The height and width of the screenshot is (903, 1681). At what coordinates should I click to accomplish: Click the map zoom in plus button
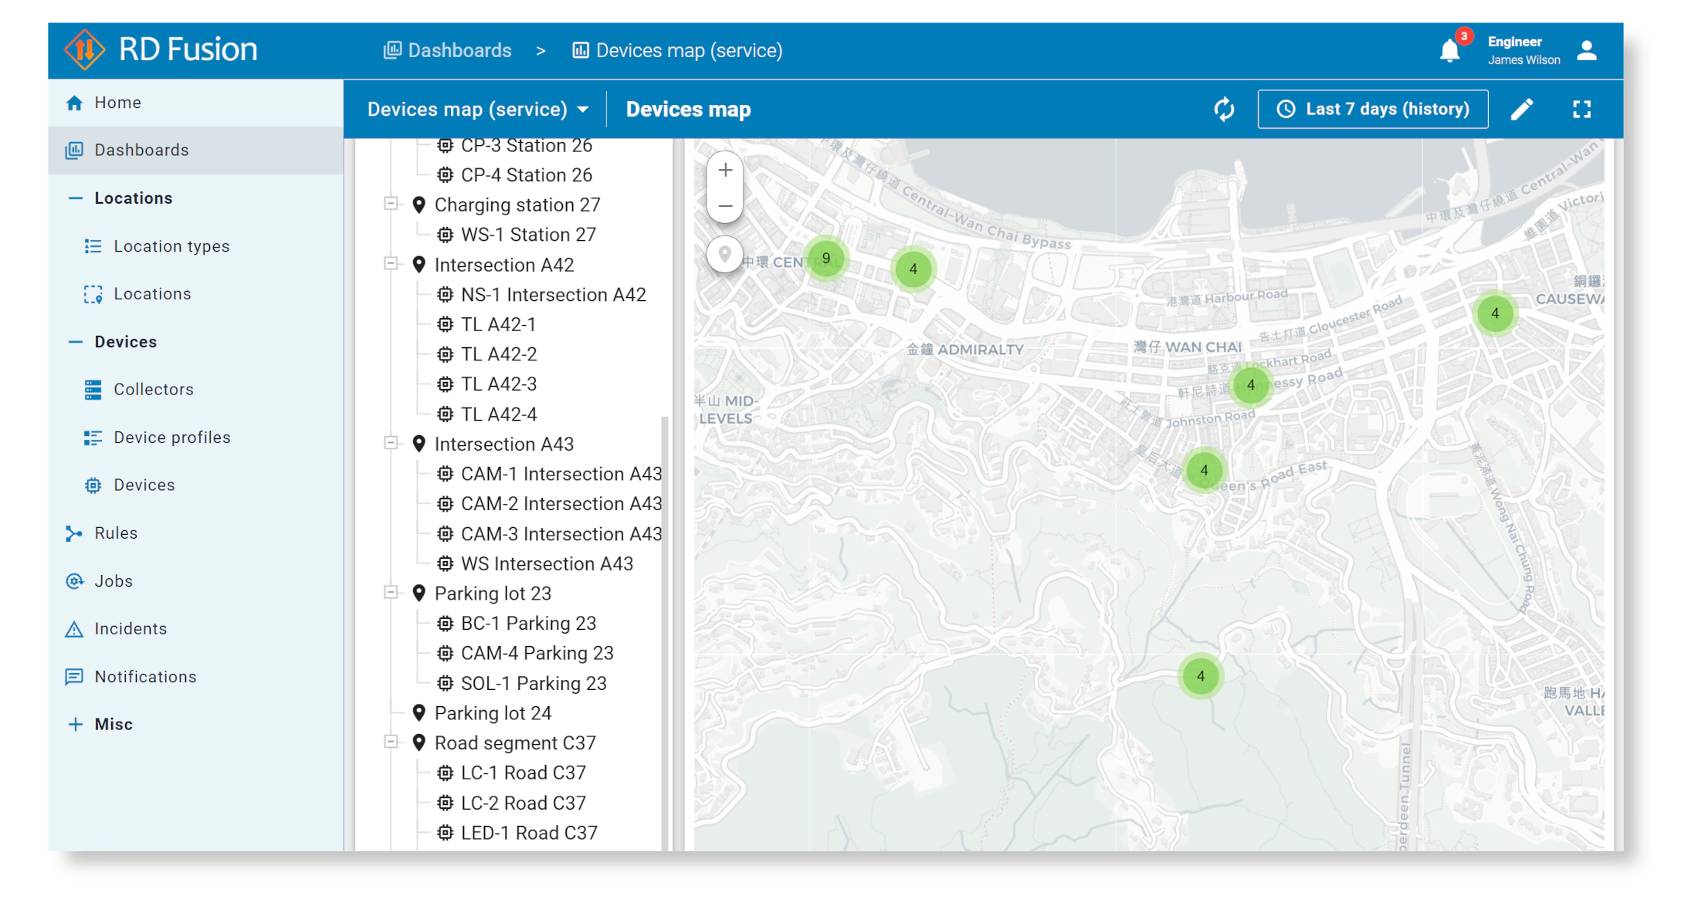coord(725,171)
